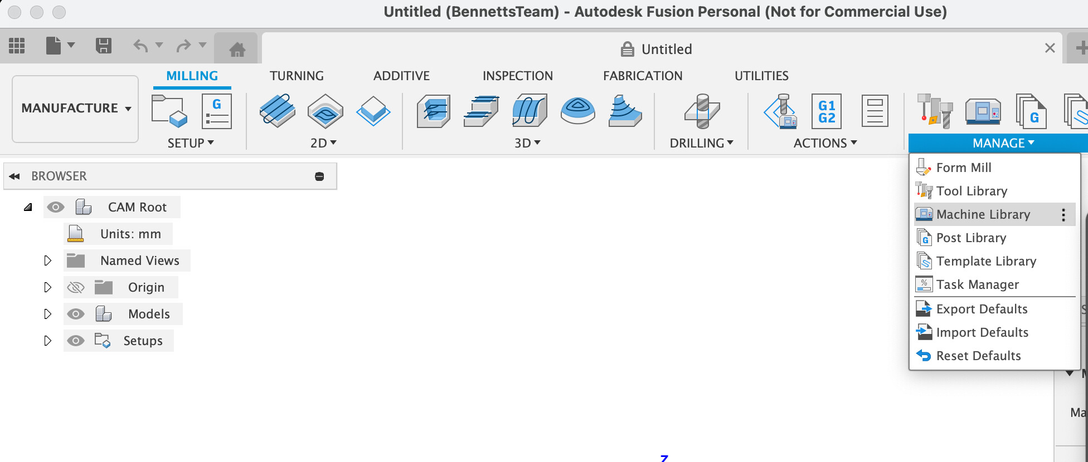Select the 2D Pocket tool
1088x462 pixels.
325,111
